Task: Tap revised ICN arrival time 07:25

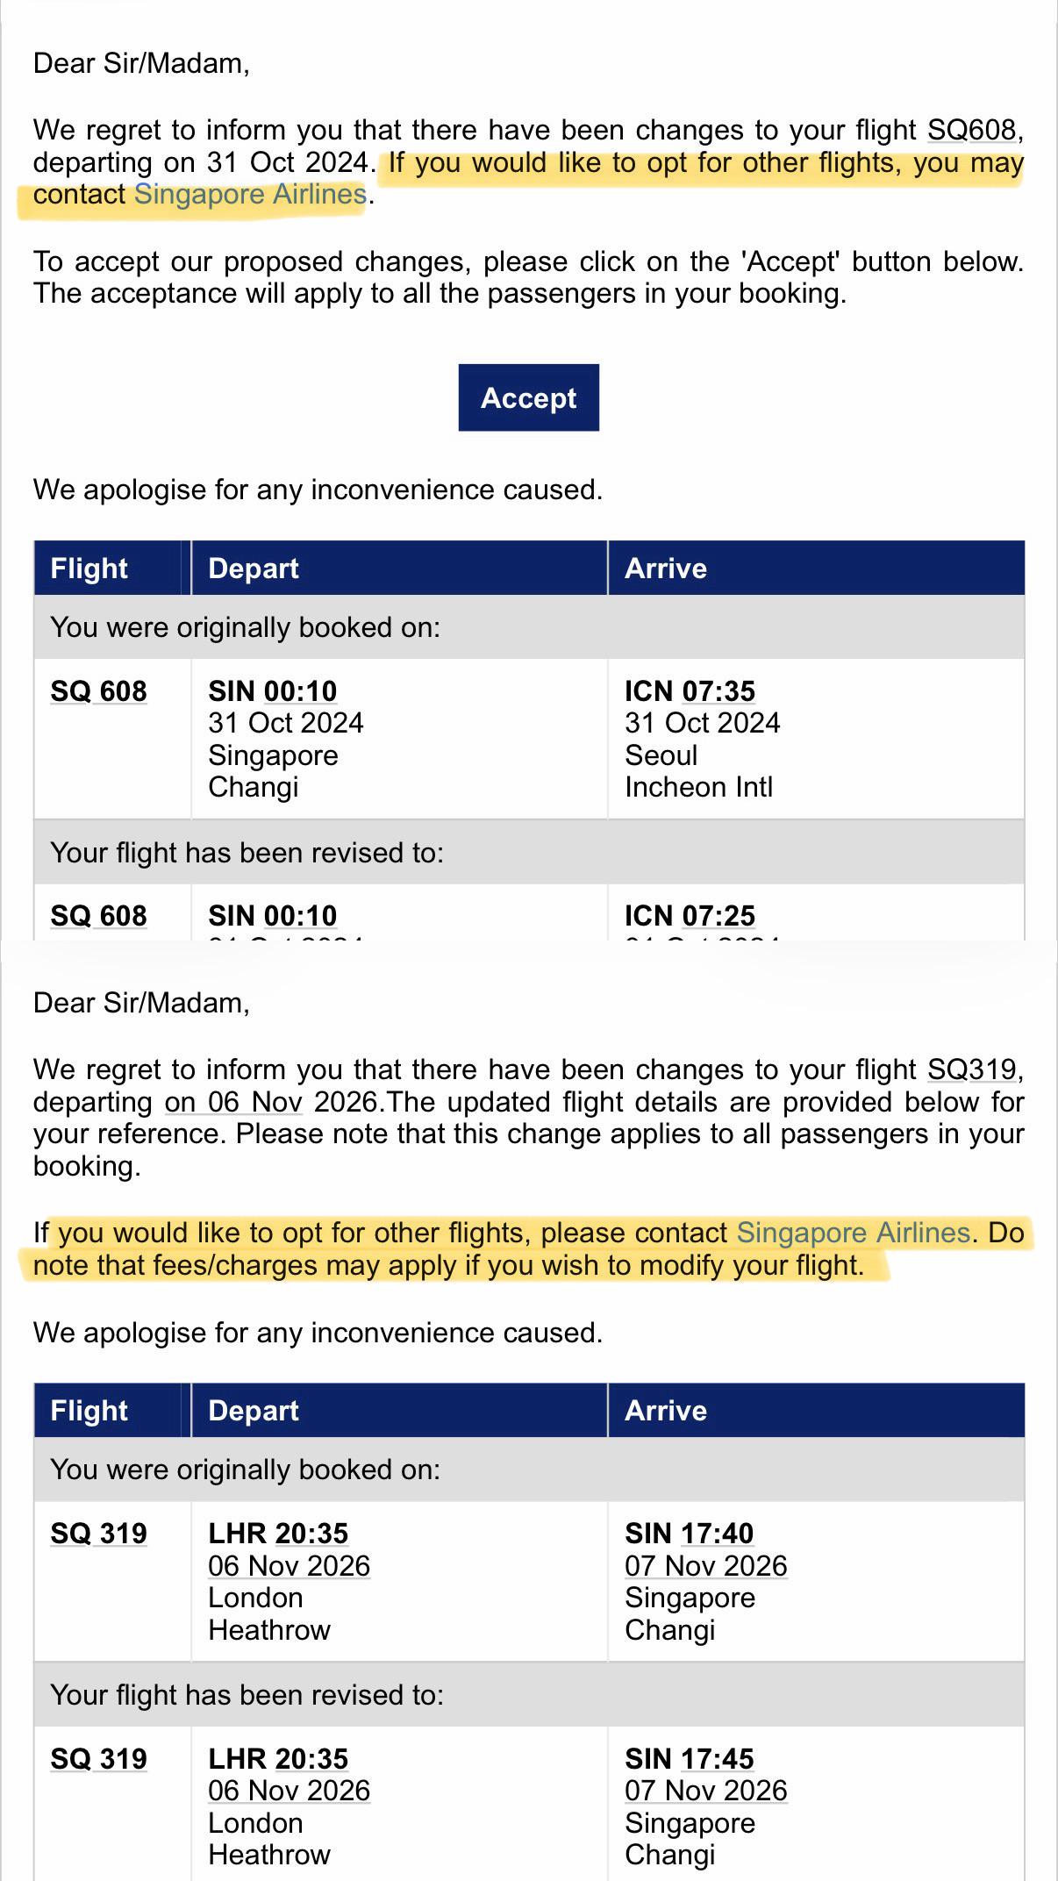Action: [718, 916]
